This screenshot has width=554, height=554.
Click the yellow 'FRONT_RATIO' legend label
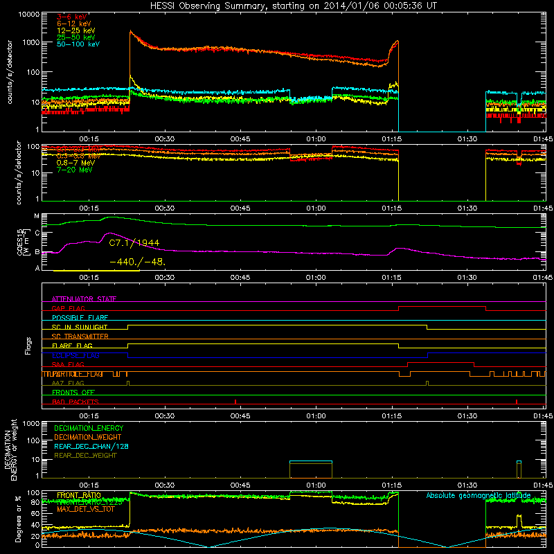tap(79, 495)
